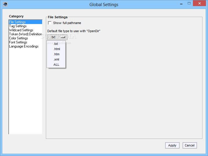This screenshot has width=208, height=156.
Task: Select File Settings category
Action: click(26, 22)
